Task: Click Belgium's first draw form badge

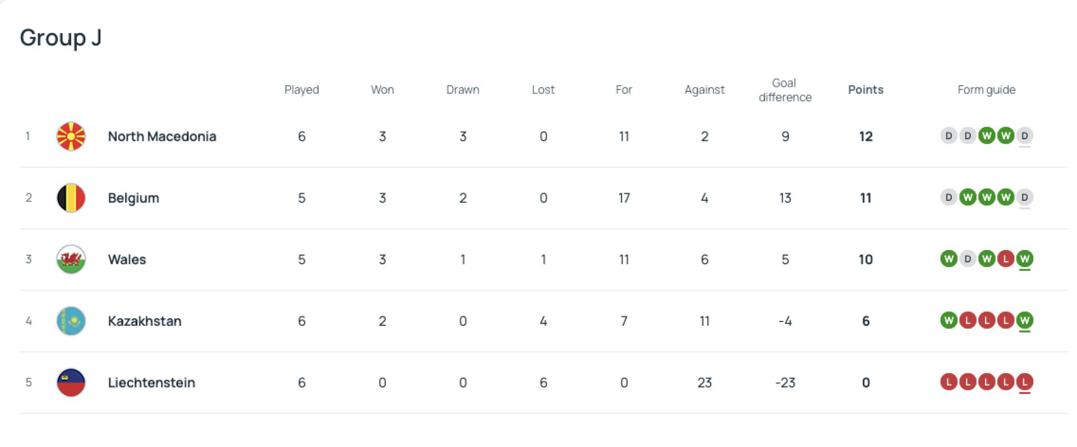Action: [949, 197]
